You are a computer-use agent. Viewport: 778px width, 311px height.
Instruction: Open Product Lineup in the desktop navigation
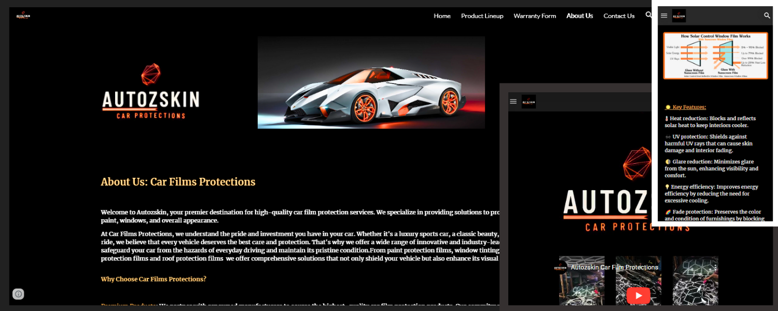tap(482, 16)
